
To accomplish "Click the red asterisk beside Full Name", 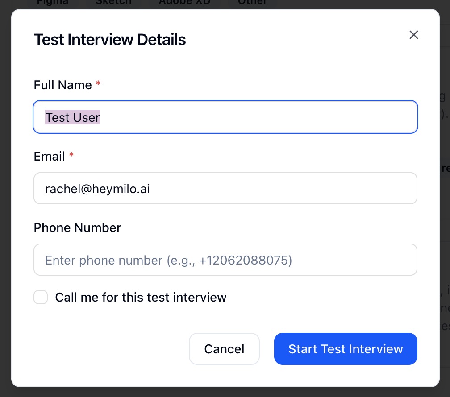I will (98, 84).
